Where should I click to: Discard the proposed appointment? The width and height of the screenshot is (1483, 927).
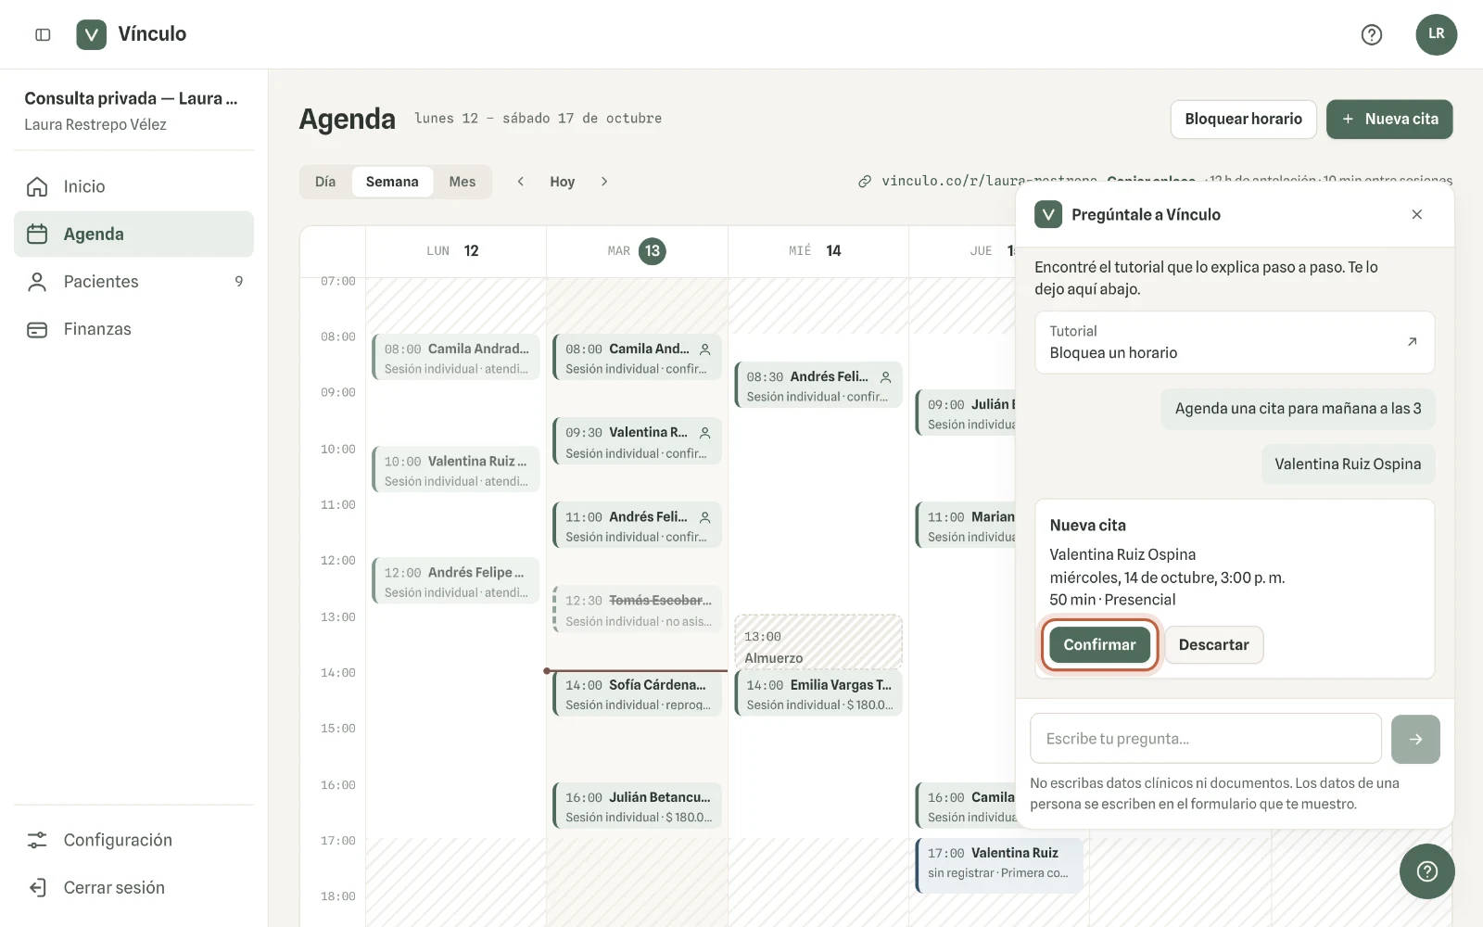(1213, 645)
